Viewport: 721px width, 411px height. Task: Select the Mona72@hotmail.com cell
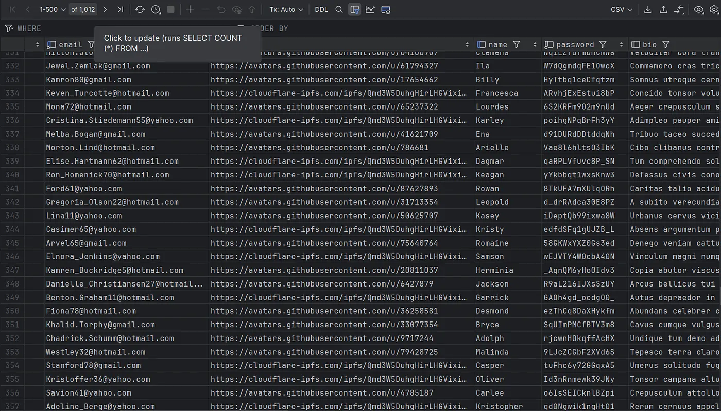pos(126,106)
